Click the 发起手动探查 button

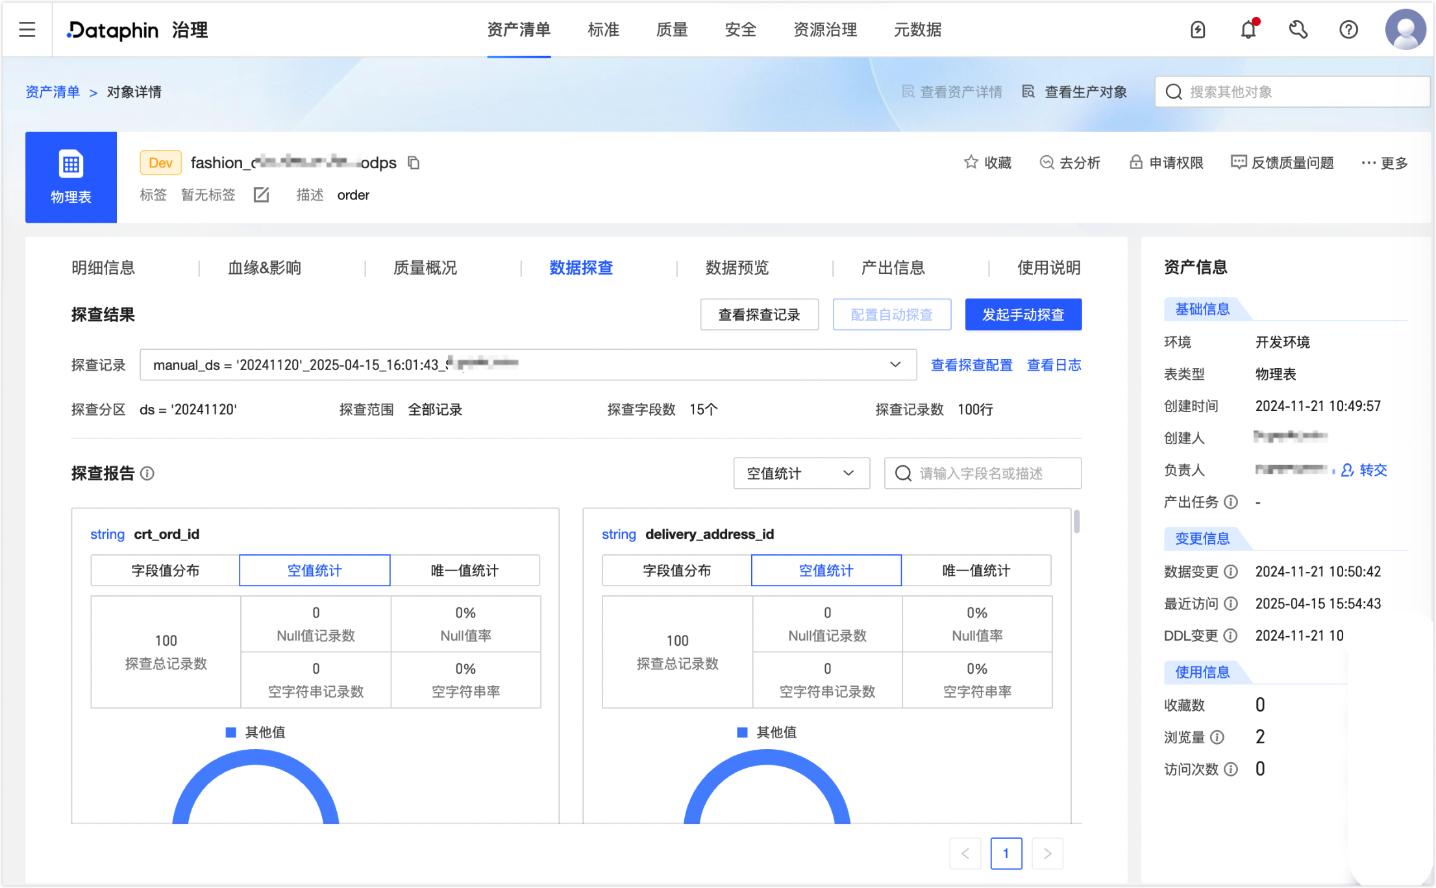click(1023, 315)
